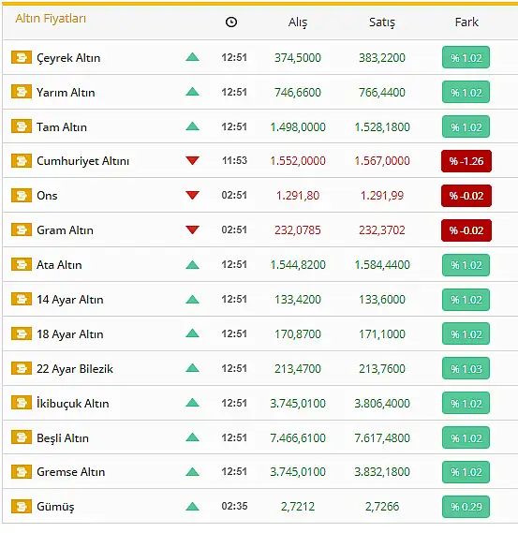Click the clock icon in the table header
This screenshot has height=533, width=518.
(231, 22)
